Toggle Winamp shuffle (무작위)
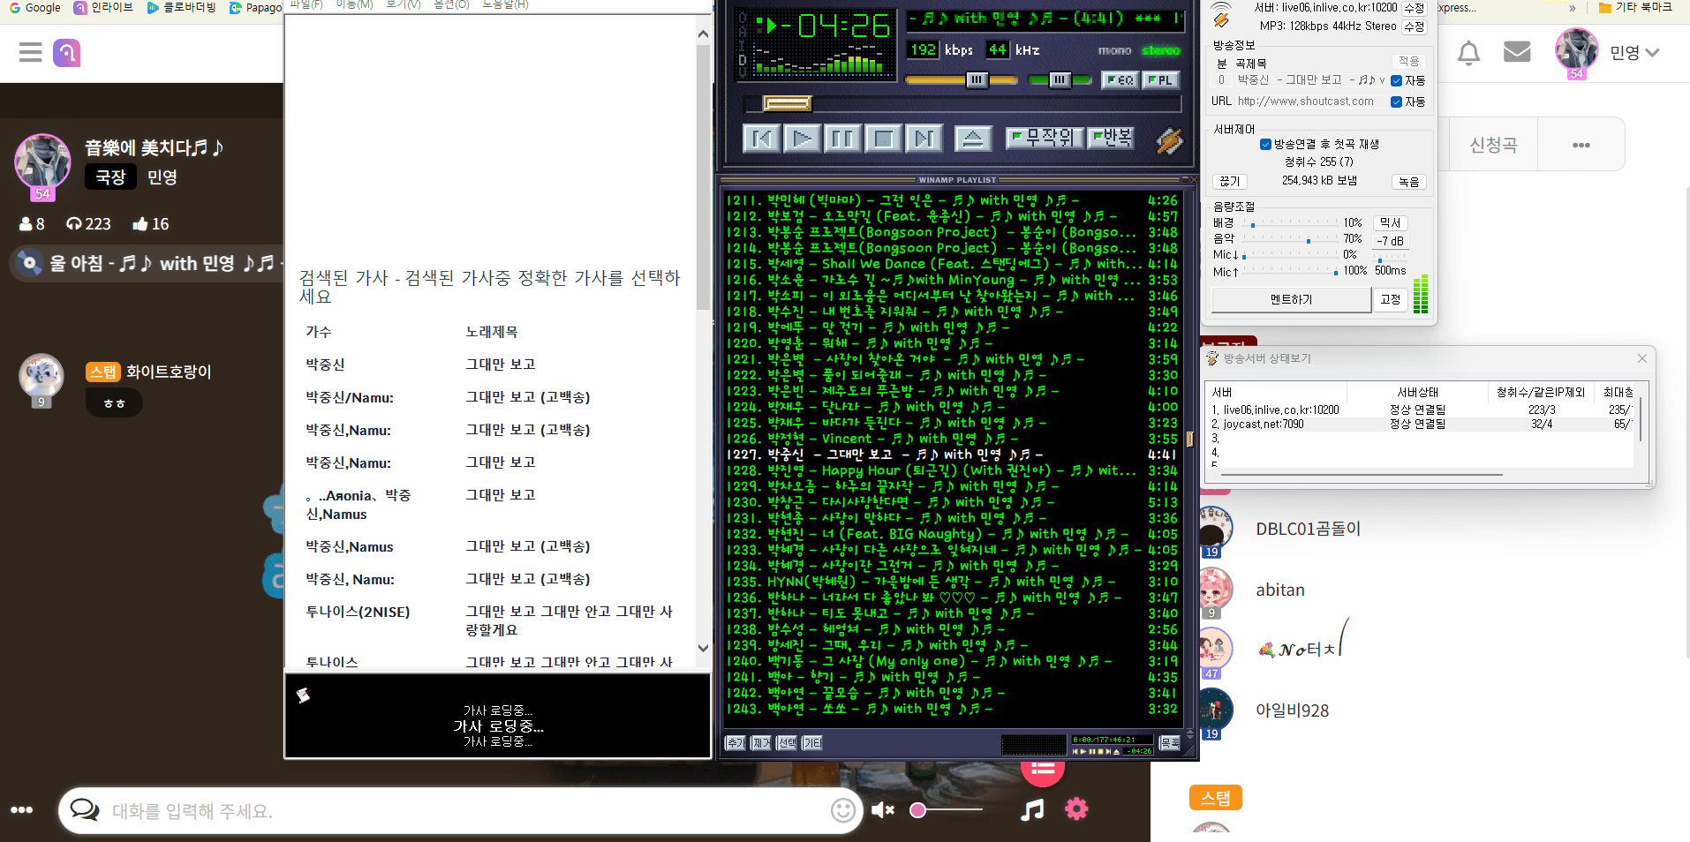The image size is (1690, 842). tap(1046, 138)
